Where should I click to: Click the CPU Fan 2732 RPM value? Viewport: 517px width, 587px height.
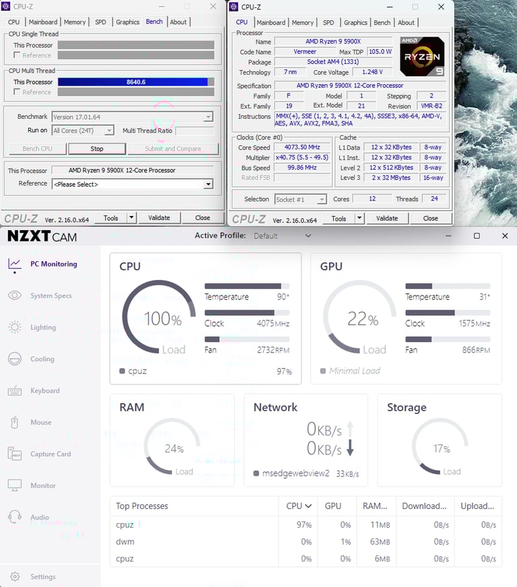(x=273, y=350)
